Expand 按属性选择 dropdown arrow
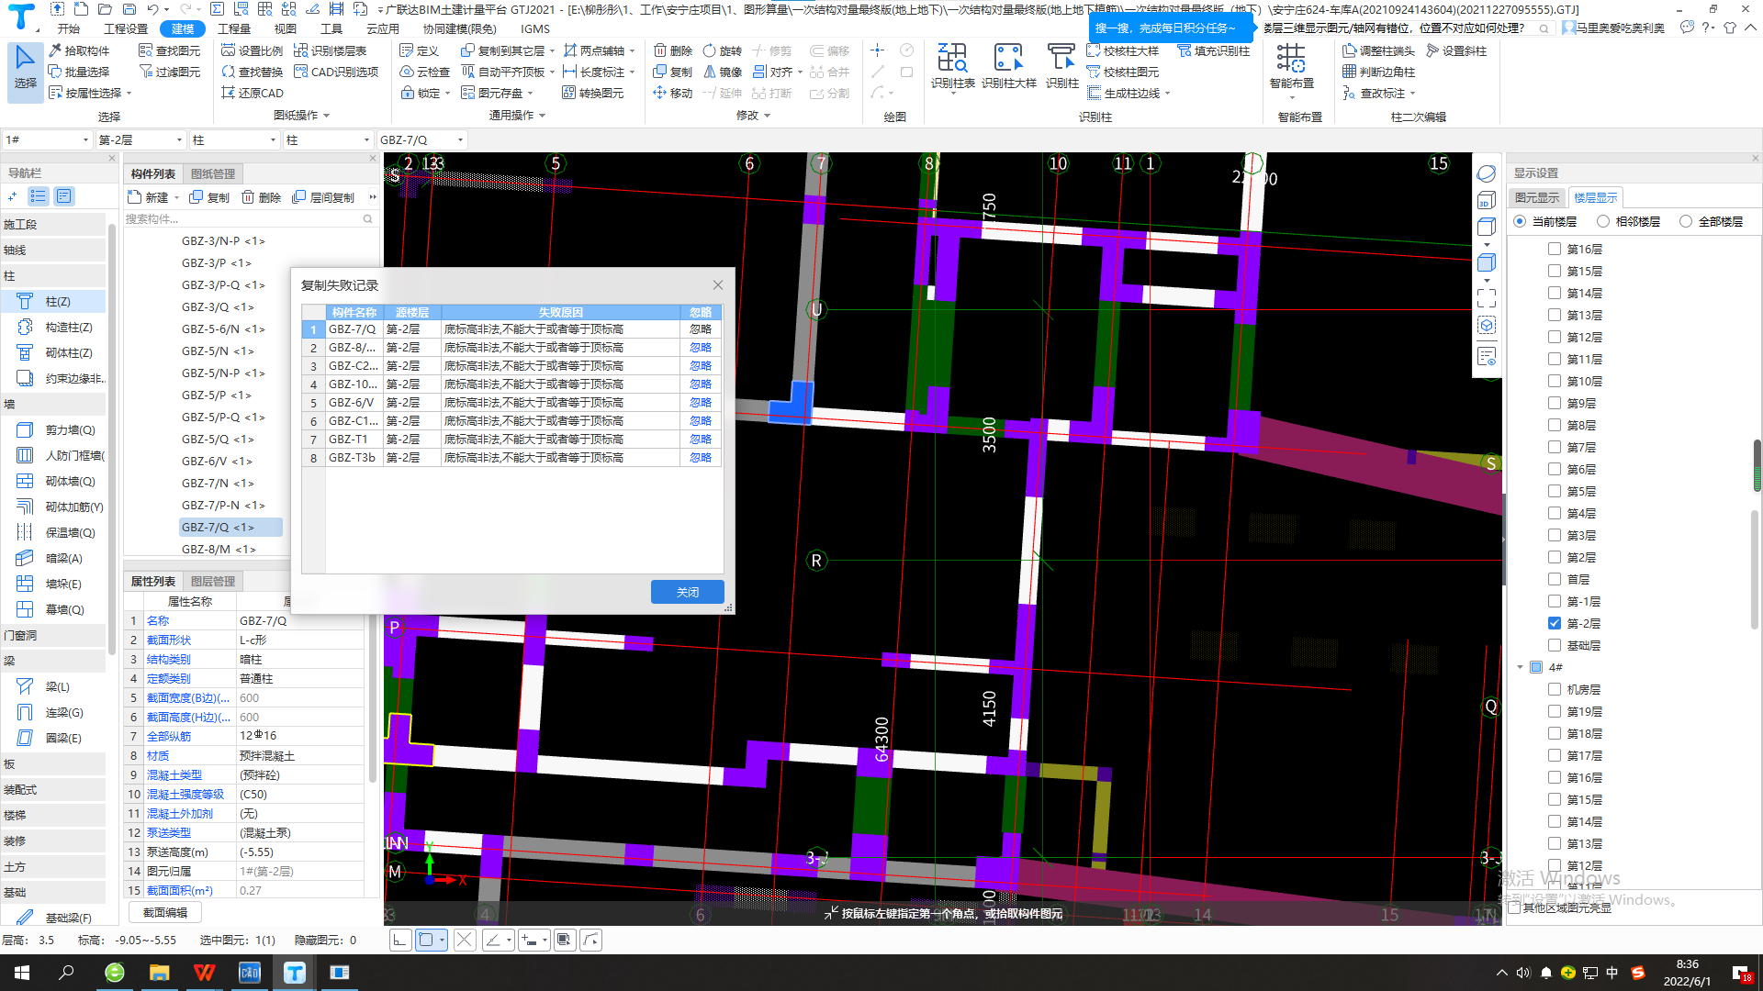 pyautogui.click(x=129, y=94)
